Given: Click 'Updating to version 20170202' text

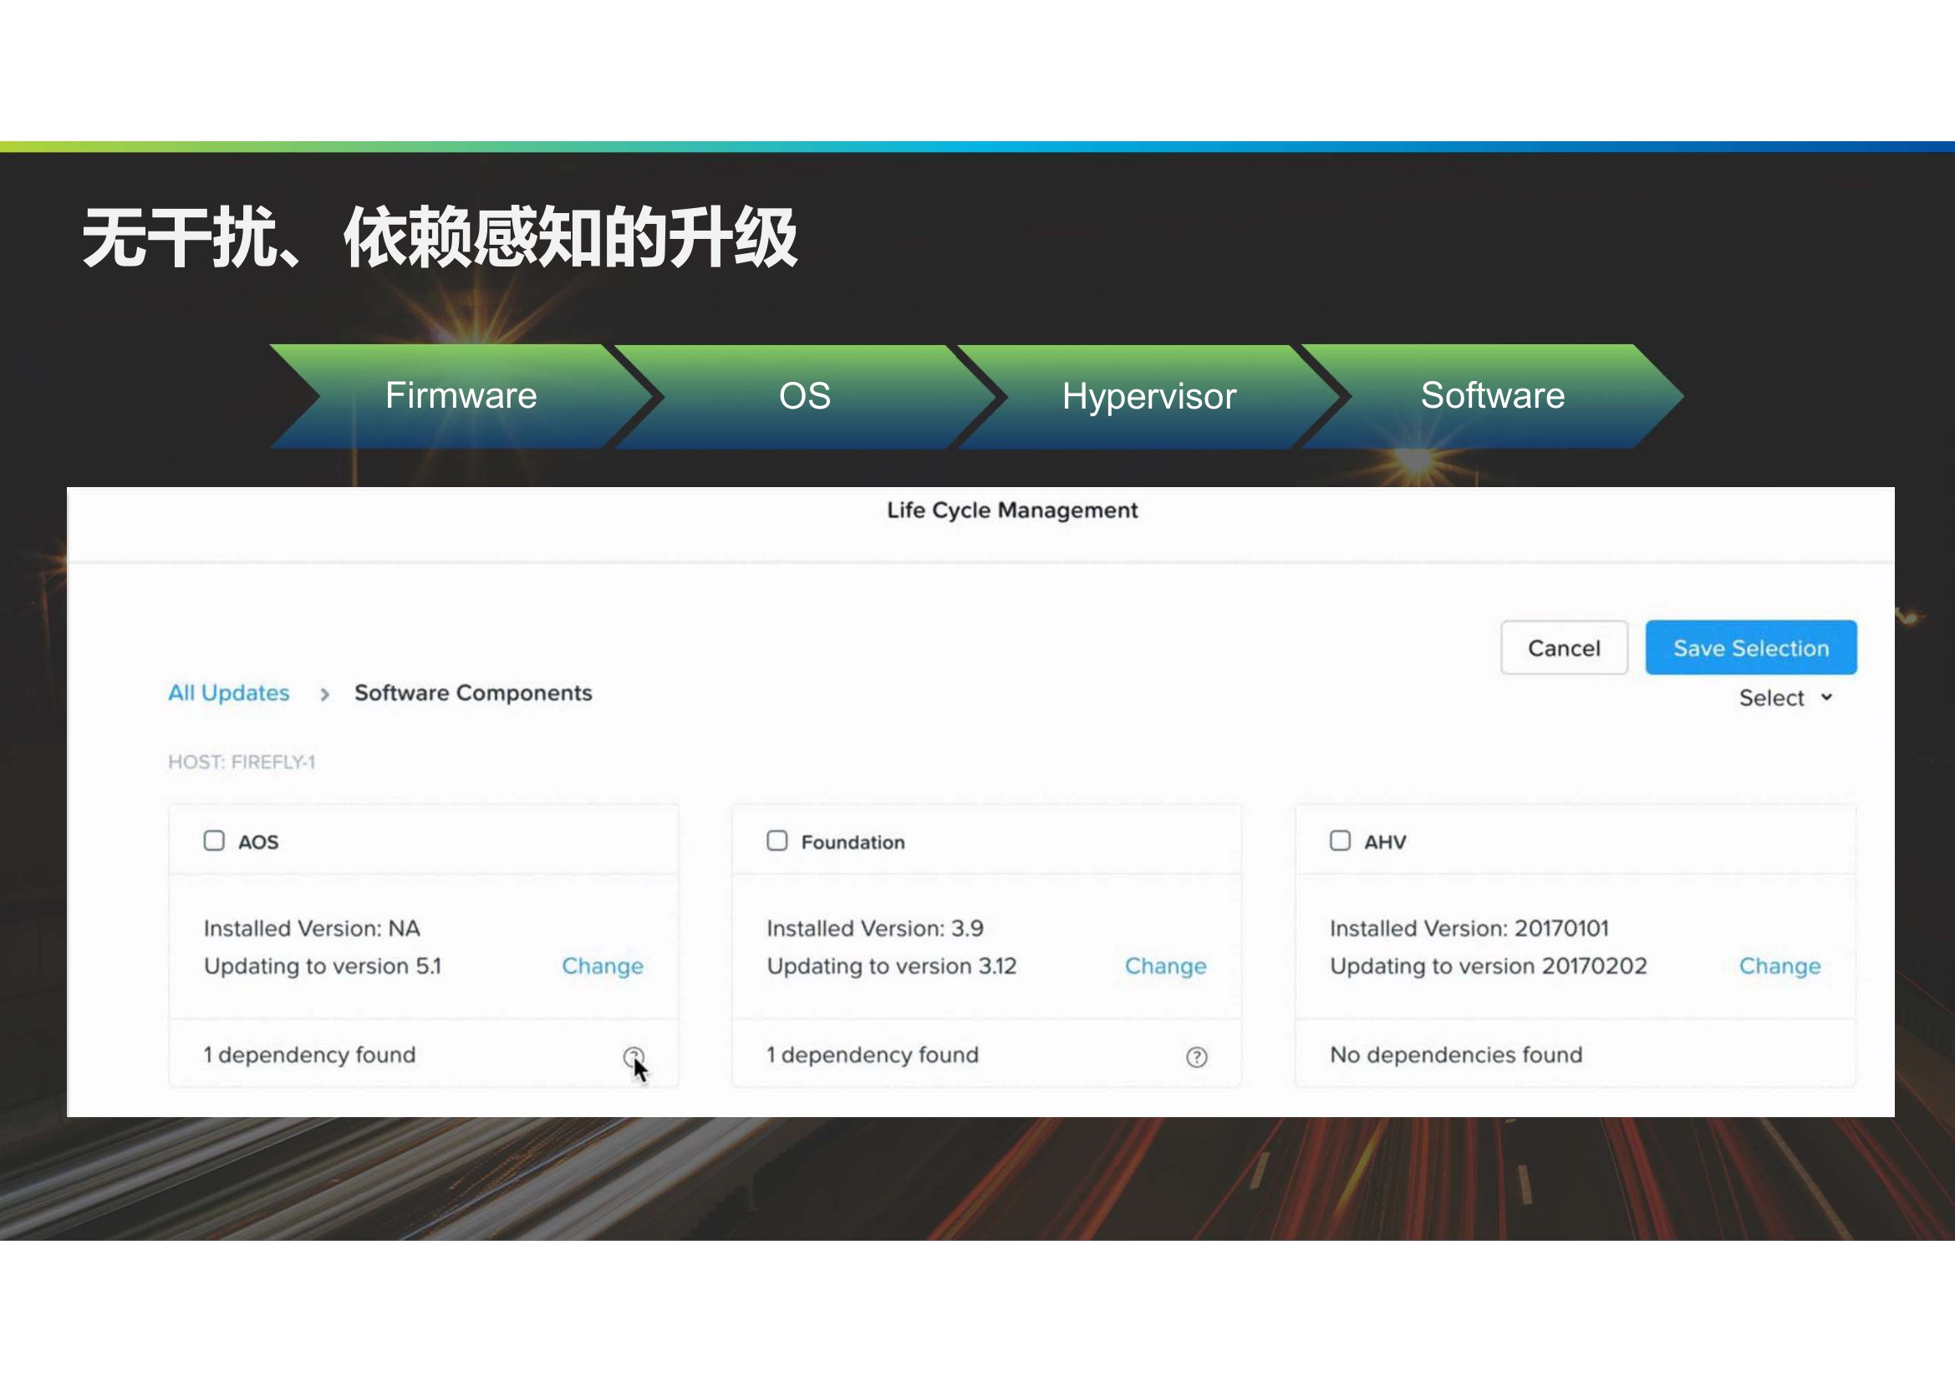Looking at the screenshot, I should coord(1489,966).
